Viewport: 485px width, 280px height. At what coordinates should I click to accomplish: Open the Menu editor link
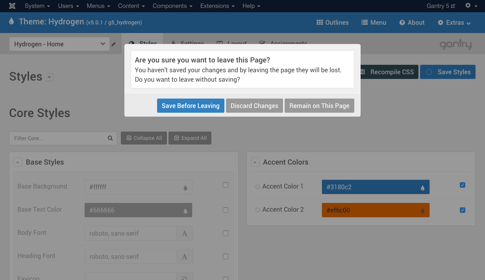pos(374,23)
